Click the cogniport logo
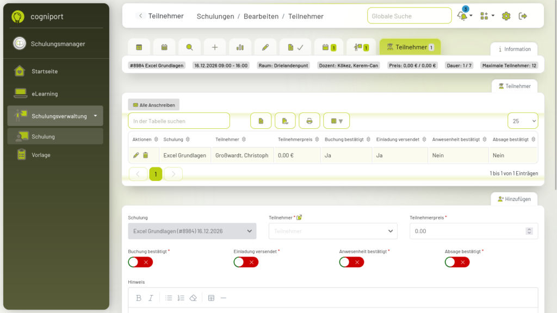This screenshot has width=557, height=313. pyautogui.click(x=18, y=16)
